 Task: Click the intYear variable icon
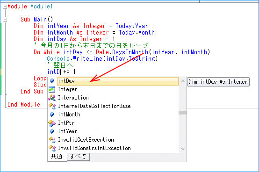click(52, 131)
